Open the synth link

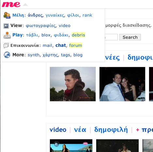tap(34, 55)
